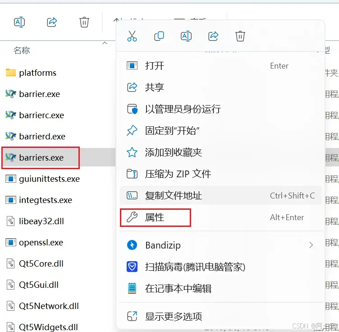Click the barrierc.exe application icon

[11, 115]
